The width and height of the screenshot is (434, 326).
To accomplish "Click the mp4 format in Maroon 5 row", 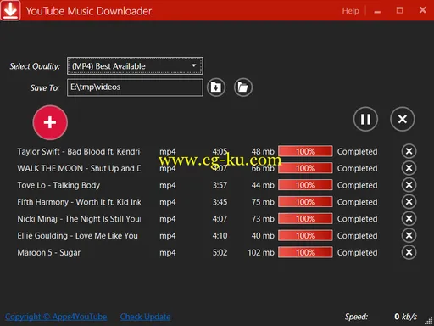I will (x=168, y=253).
